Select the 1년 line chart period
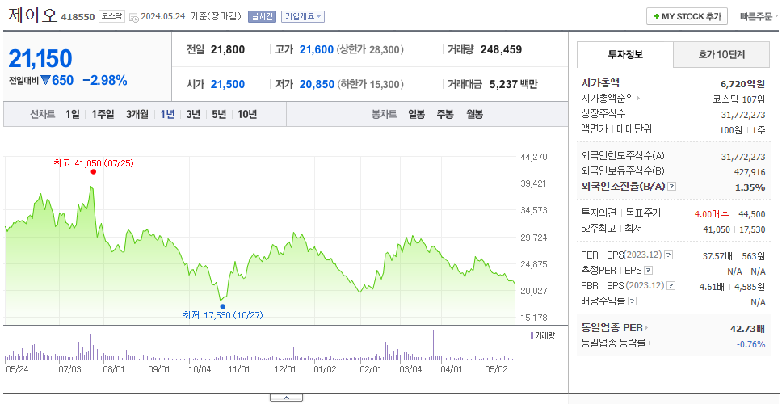 167,114
